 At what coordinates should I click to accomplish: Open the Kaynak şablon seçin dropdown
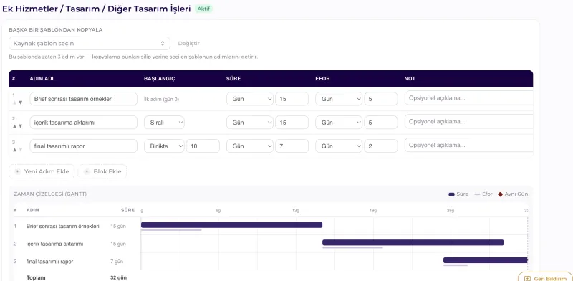[x=90, y=43]
